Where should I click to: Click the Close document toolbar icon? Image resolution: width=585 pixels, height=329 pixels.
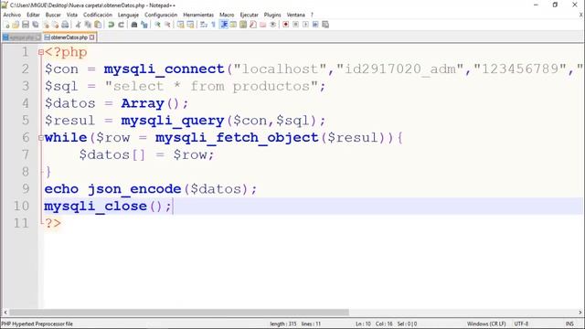pos(46,25)
